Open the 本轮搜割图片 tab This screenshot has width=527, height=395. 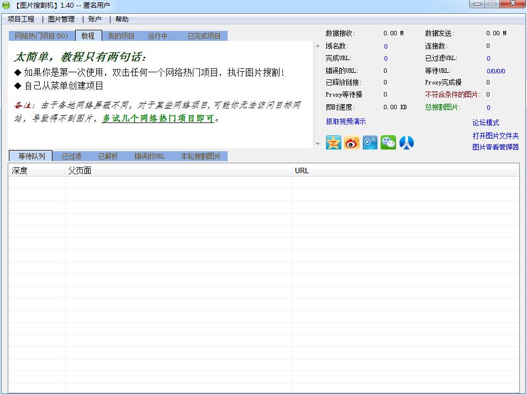click(201, 156)
